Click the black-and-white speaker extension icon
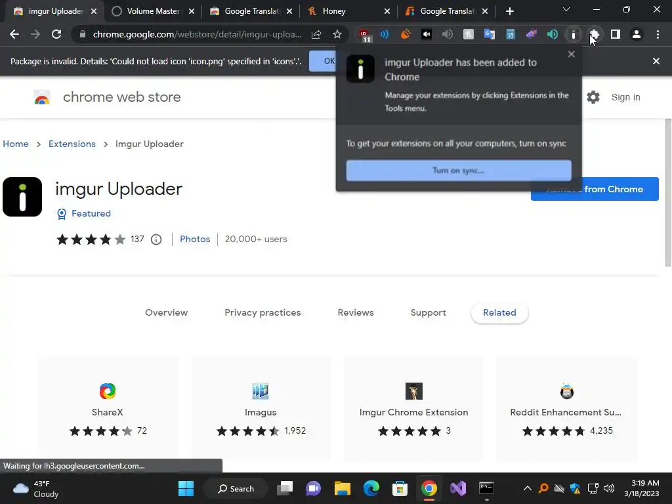The height and width of the screenshot is (504, 672). point(427,34)
